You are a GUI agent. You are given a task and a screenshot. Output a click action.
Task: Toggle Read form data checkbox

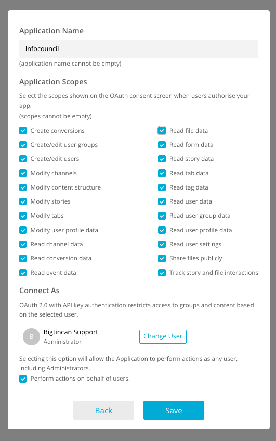(x=162, y=145)
